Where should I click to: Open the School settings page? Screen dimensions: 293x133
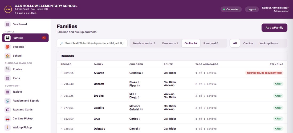[25, 56]
